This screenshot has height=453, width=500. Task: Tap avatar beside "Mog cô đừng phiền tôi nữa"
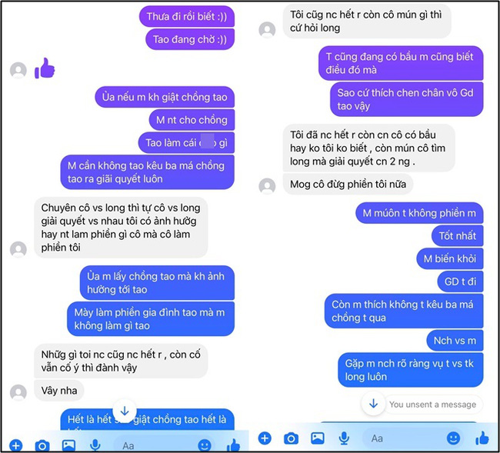point(267,186)
